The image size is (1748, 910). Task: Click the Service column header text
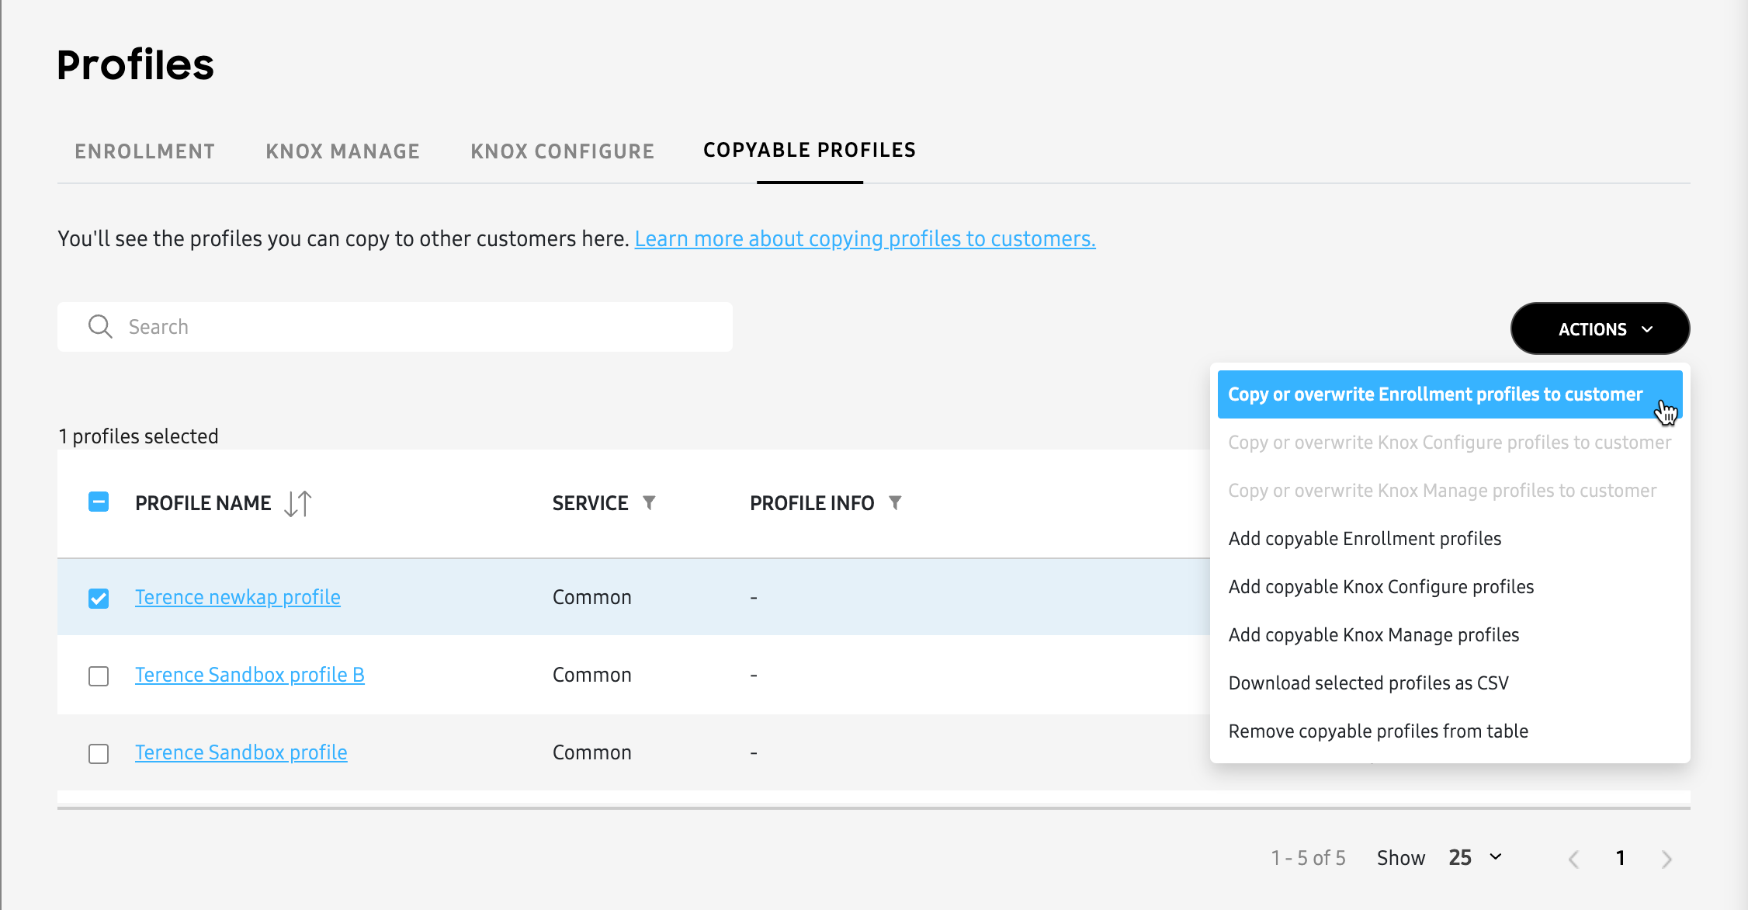tap(590, 503)
